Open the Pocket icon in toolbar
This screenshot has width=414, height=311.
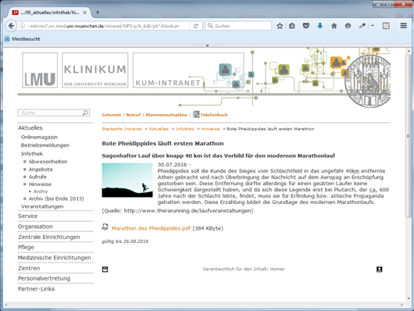[x=305, y=26]
